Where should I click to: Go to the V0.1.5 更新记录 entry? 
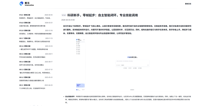pos(25,54)
